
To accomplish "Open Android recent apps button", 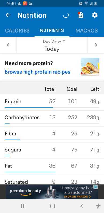I will [23, 206].
